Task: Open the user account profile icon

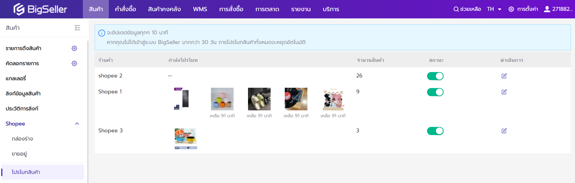Action: point(547,9)
